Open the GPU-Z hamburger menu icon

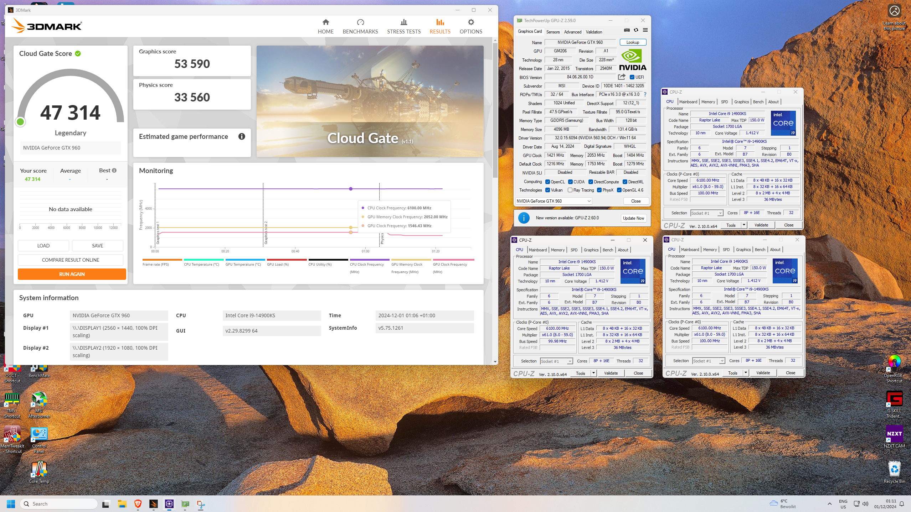pyautogui.click(x=645, y=30)
